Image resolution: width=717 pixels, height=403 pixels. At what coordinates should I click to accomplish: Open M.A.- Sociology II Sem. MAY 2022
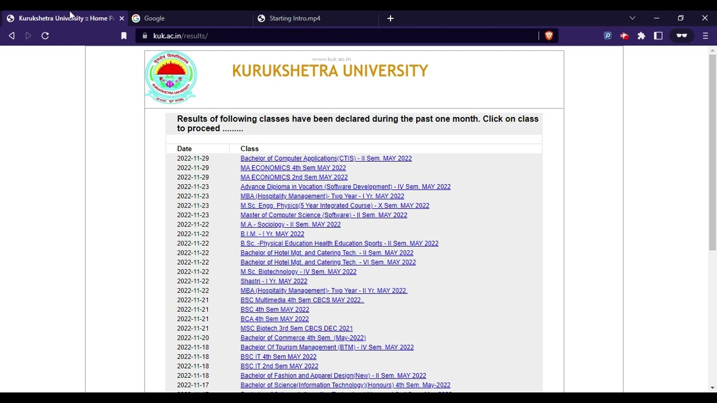point(290,225)
